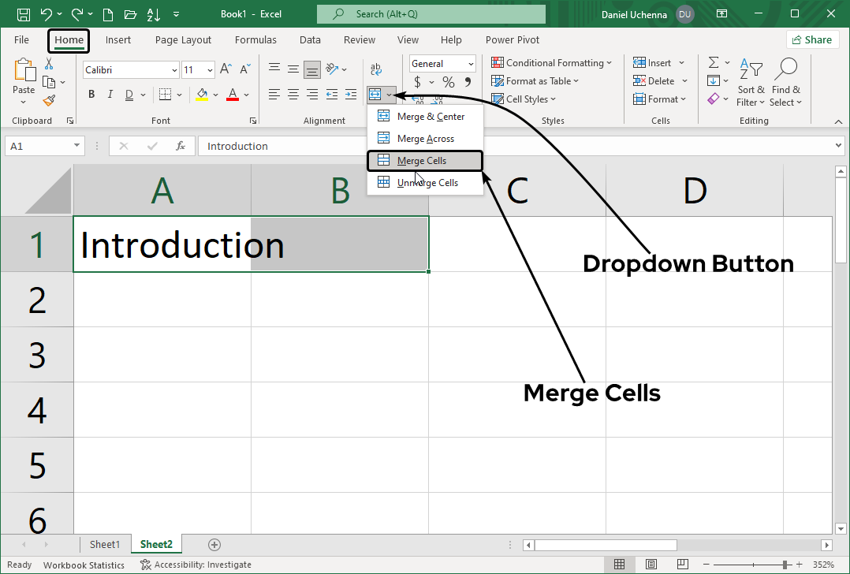Switch to the Sheet1 worksheet tab

coord(105,545)
